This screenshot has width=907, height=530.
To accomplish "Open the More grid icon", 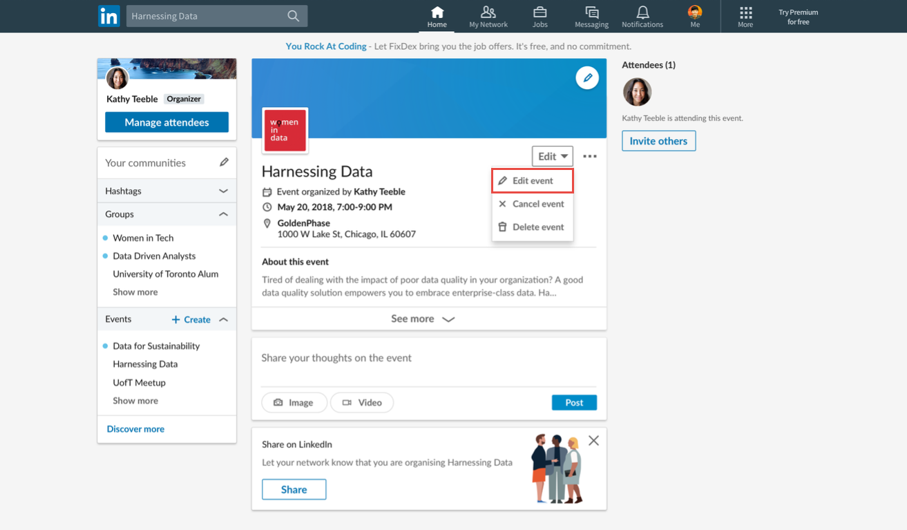I will point(745,15).
